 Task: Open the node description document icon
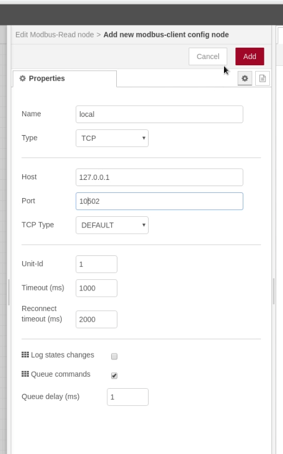point(263,78)
